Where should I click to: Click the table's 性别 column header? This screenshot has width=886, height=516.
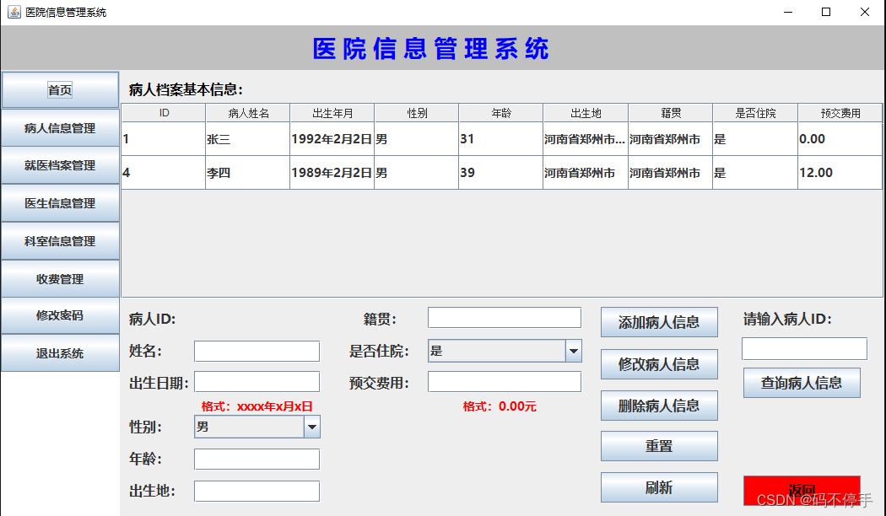(417, 113)
